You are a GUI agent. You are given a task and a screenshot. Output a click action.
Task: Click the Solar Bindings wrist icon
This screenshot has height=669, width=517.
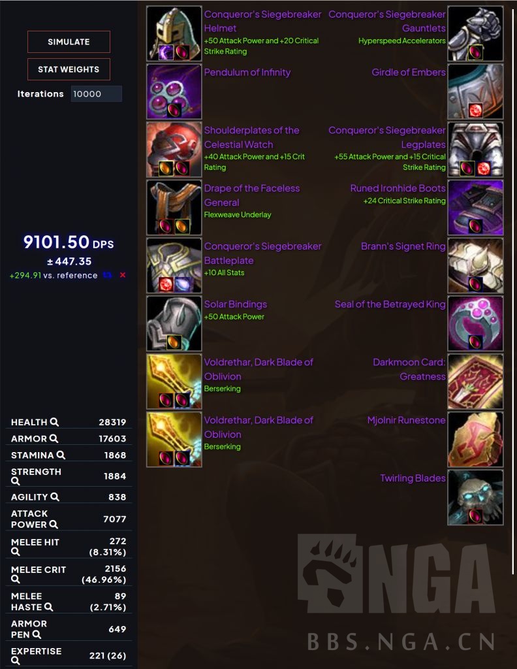pos(174,323)
